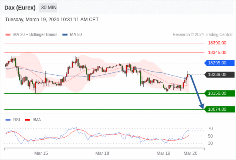The width and height of the screenshot is (236, 160).
Task: Click the Research © 2024 Trading Central text
Action: (x=202, y=35)
